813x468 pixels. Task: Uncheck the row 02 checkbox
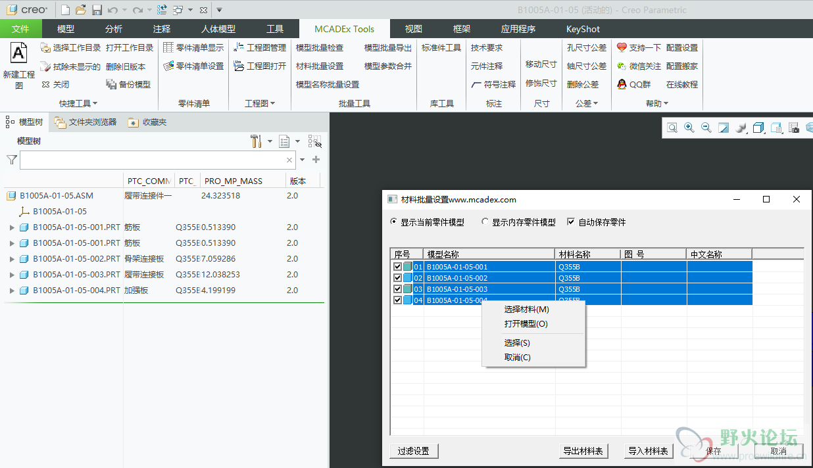coord(397,278)
